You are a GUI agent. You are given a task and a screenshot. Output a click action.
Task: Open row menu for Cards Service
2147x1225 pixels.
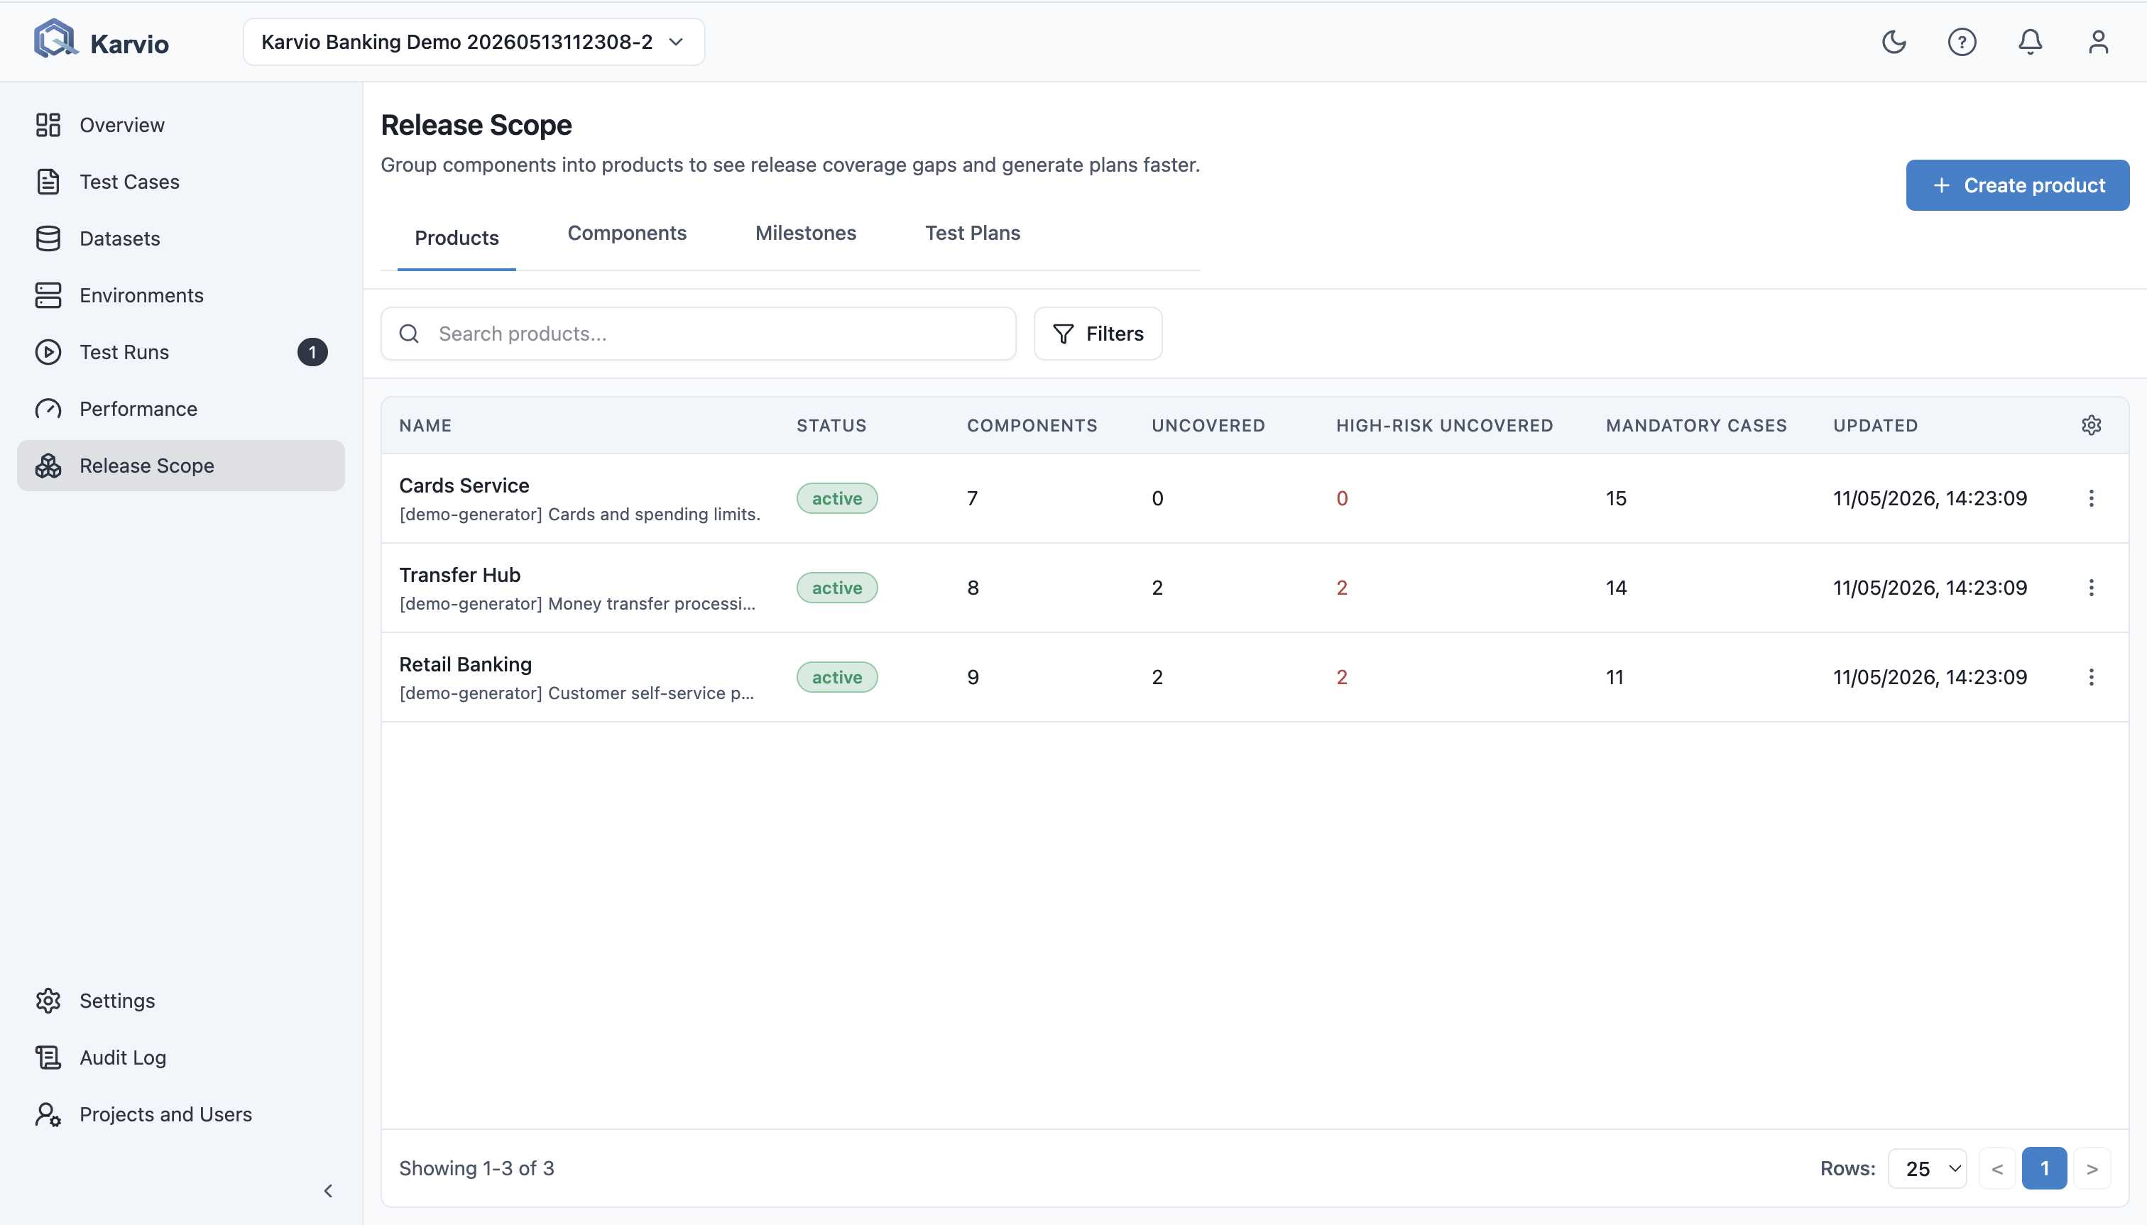2092,499
